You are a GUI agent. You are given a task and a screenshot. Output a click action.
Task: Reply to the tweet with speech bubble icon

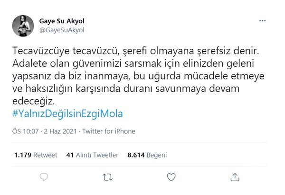point(44,177)
